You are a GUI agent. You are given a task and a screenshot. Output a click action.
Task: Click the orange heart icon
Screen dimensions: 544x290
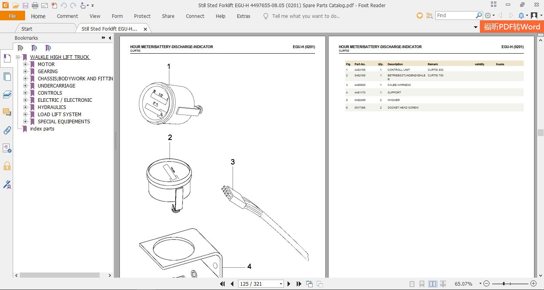(x=419, y=16)
